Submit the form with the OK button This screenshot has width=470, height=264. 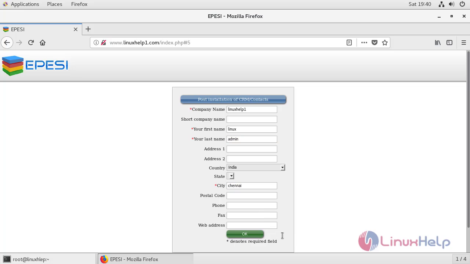point(245,234)
